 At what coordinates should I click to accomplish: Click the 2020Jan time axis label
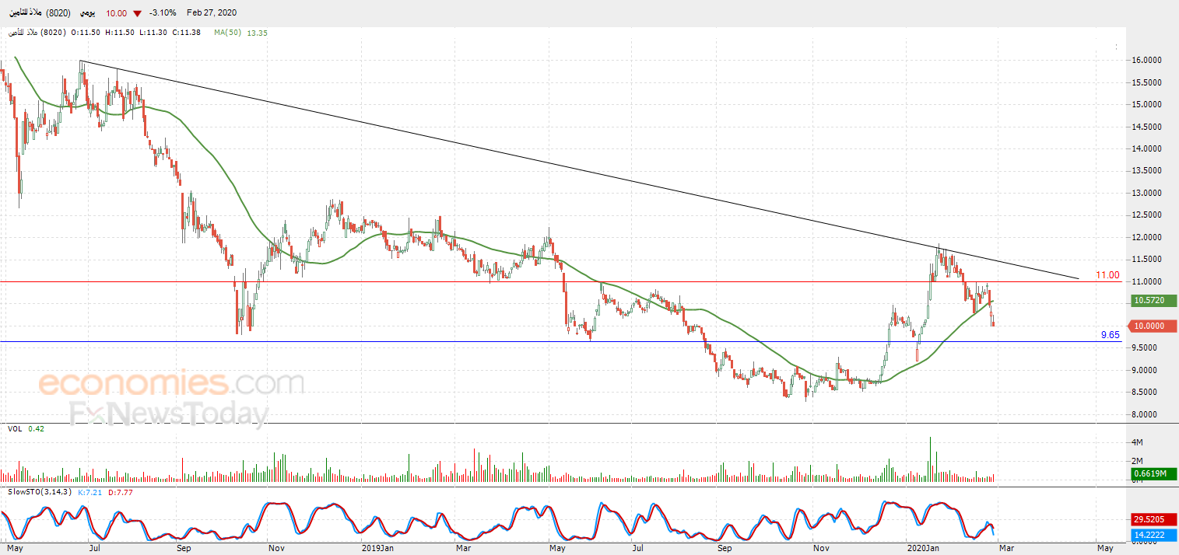click(923, 547)
